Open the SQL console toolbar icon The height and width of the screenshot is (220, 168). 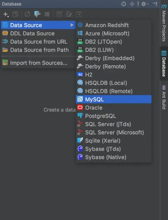(79, 14)
